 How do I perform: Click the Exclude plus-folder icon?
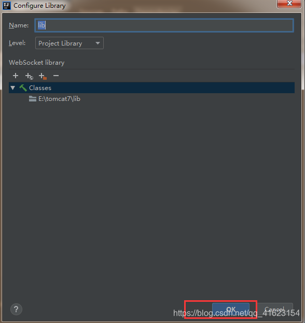[43, 76]
